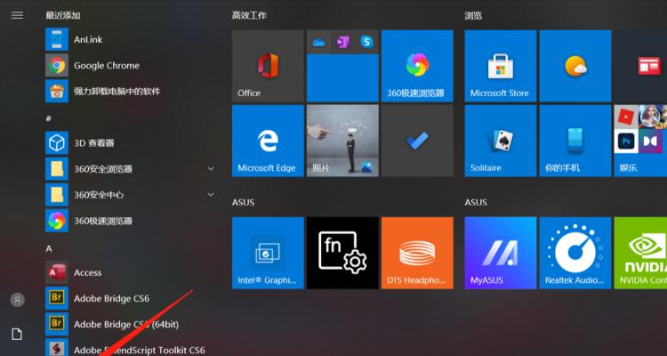Open the fn key settings tile

pyautogui.click(x=342, y=253)
